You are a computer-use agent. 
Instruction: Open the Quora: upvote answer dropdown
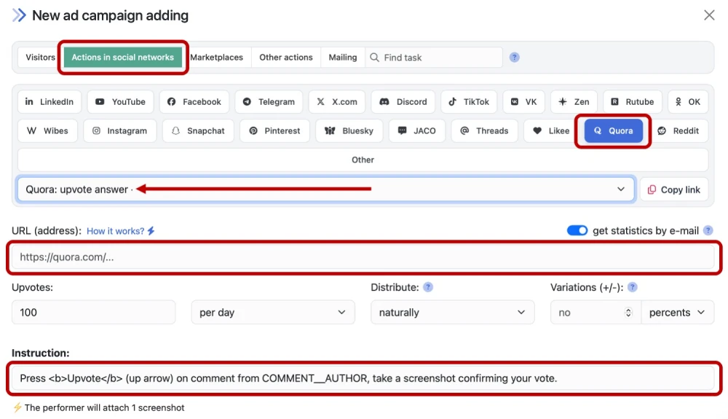coord(325,189)
